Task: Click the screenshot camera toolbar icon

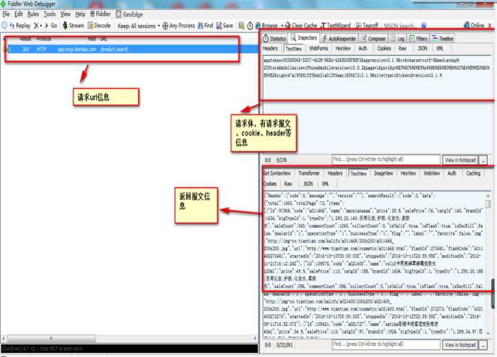Action: [x=241, y=26]
